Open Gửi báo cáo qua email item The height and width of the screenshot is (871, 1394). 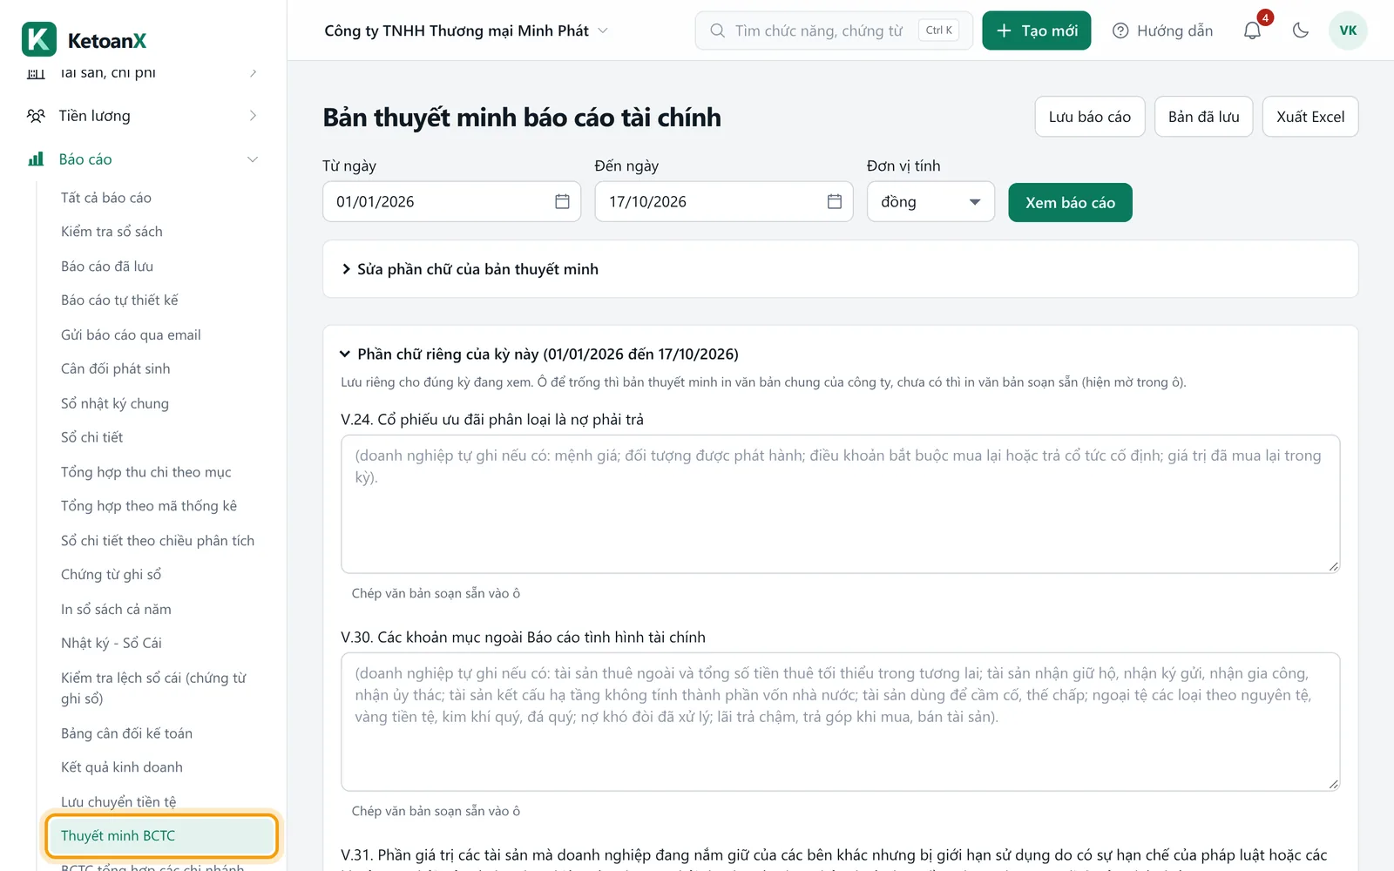131,334
